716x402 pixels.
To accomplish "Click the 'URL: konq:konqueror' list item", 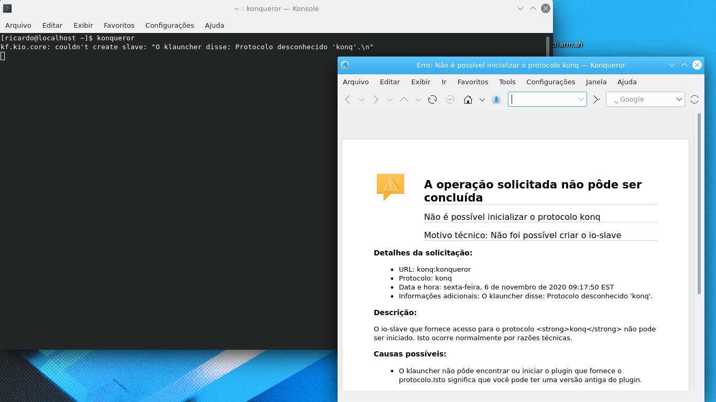I will coord(435,270).
